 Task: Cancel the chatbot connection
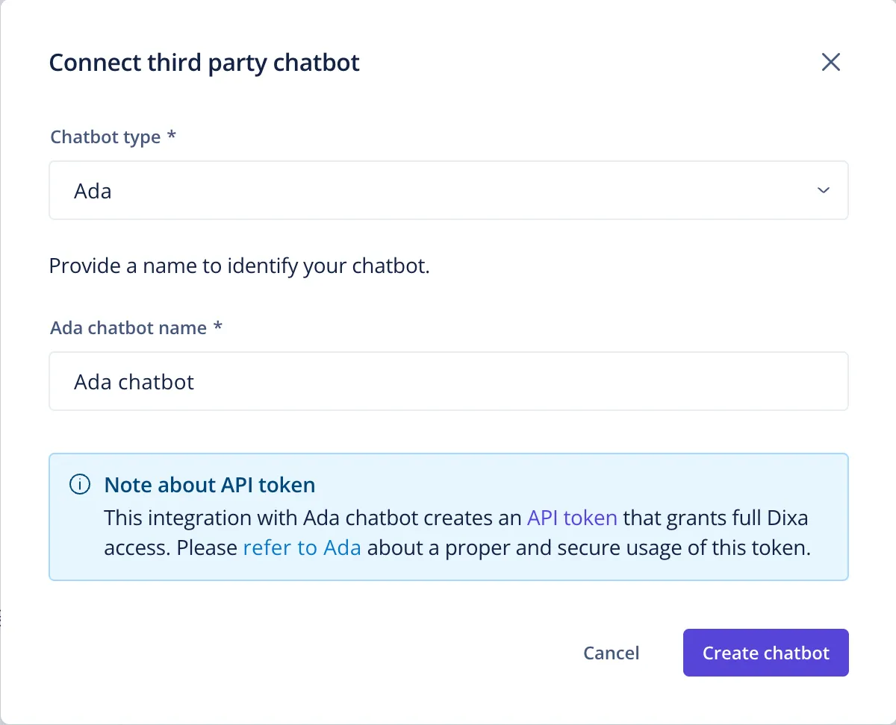[x=612, y=653]
